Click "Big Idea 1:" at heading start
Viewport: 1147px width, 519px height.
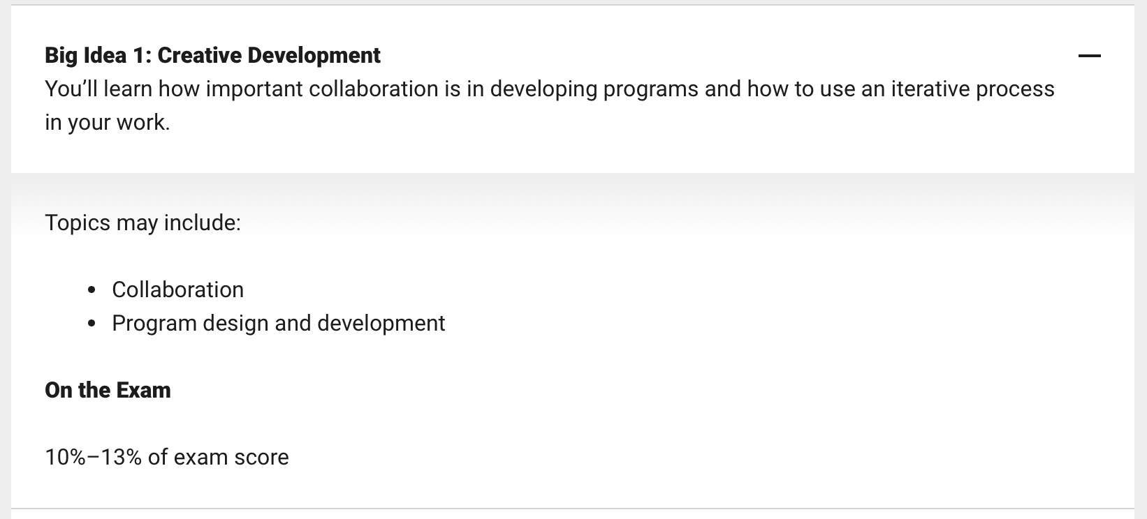98,55
